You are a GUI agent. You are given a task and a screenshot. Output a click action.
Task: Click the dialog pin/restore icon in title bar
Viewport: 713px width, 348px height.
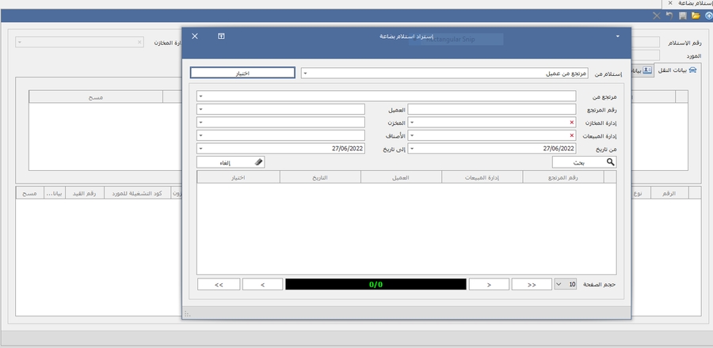[x=222, y=36]
